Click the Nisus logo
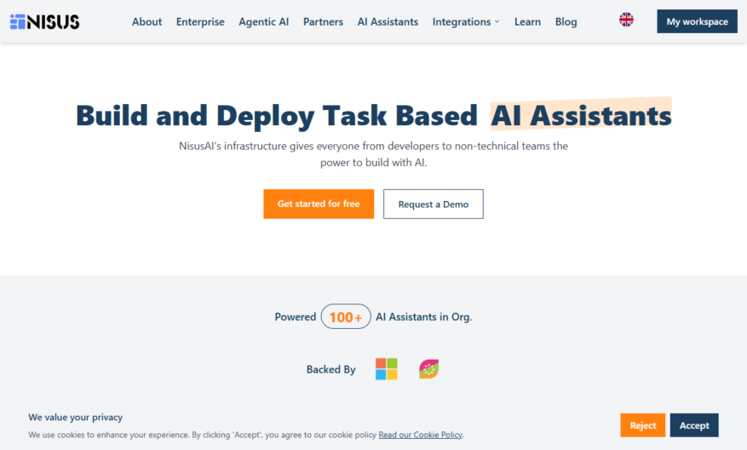 click(45, 21)
